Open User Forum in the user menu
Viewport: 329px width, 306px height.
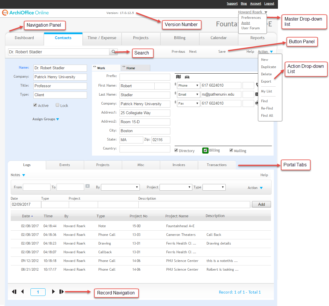click(250, 28)
